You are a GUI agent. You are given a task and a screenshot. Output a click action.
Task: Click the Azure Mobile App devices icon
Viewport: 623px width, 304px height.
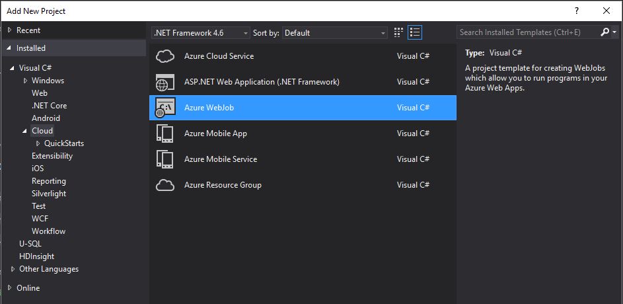tap(165, 133)
